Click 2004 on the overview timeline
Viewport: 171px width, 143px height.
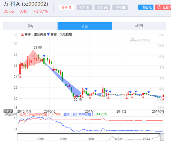coord(91,139)
